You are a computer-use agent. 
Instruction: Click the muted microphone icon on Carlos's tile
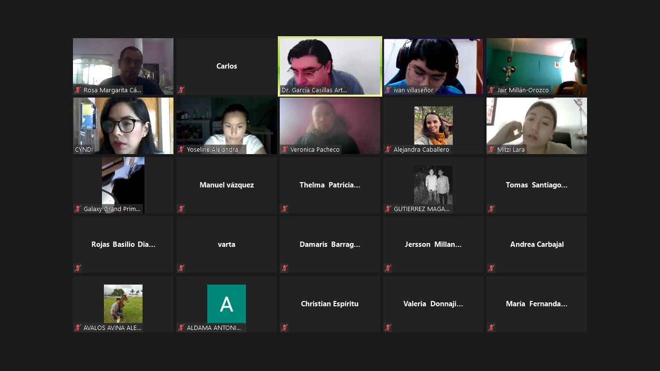pyautogui.click(x=181, y=90)
